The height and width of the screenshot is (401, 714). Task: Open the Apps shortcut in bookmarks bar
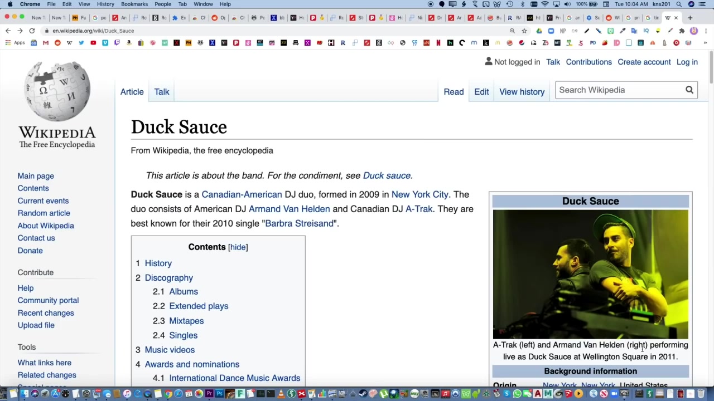pyautogui.click(x=15, y=43)
